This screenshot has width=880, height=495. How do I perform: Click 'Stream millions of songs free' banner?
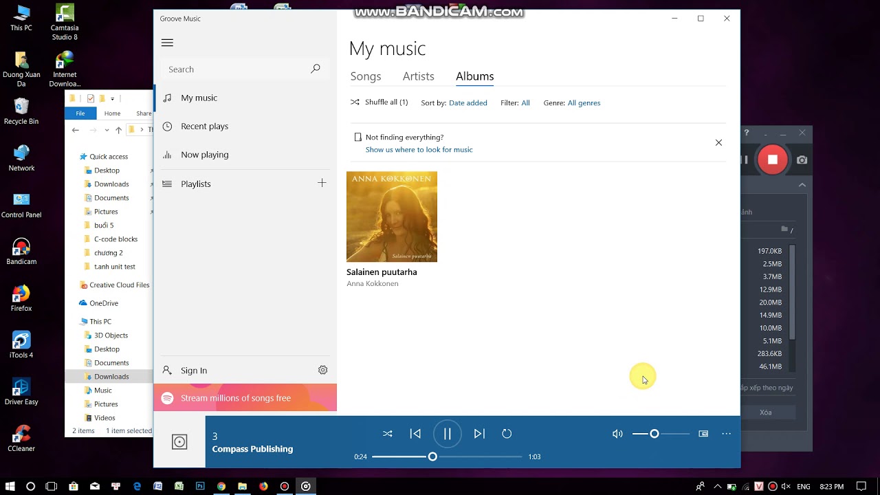pyautogui.click(x=245, y=398)
